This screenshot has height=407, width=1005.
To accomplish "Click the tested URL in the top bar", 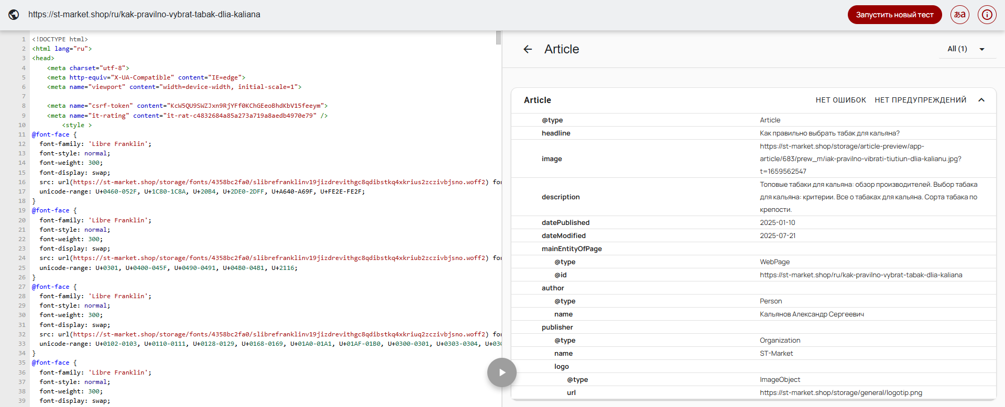I will 144,15.
